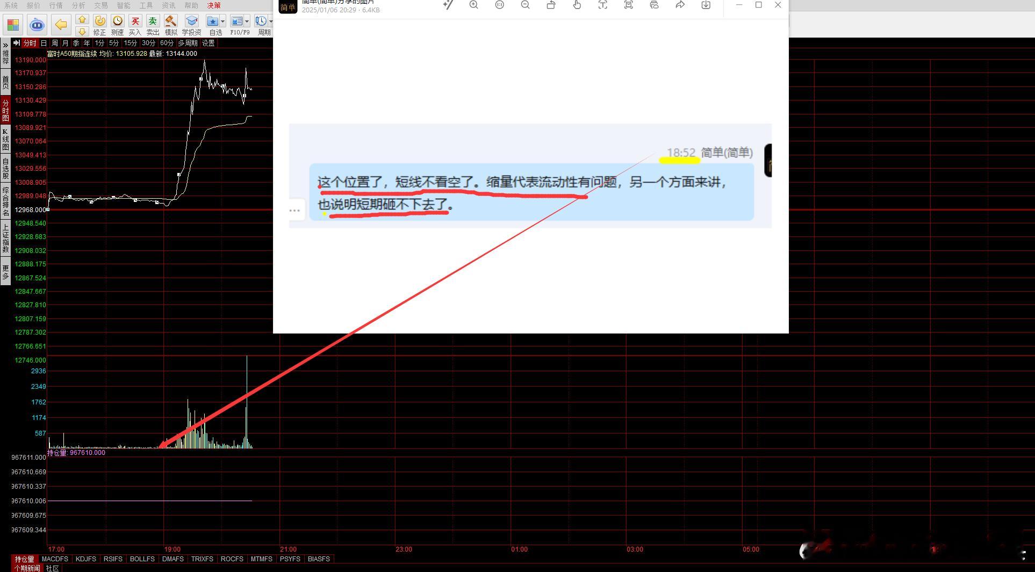1035x572 pixels.
Task: Select the 60分 period tab
Action: (167, 43)
